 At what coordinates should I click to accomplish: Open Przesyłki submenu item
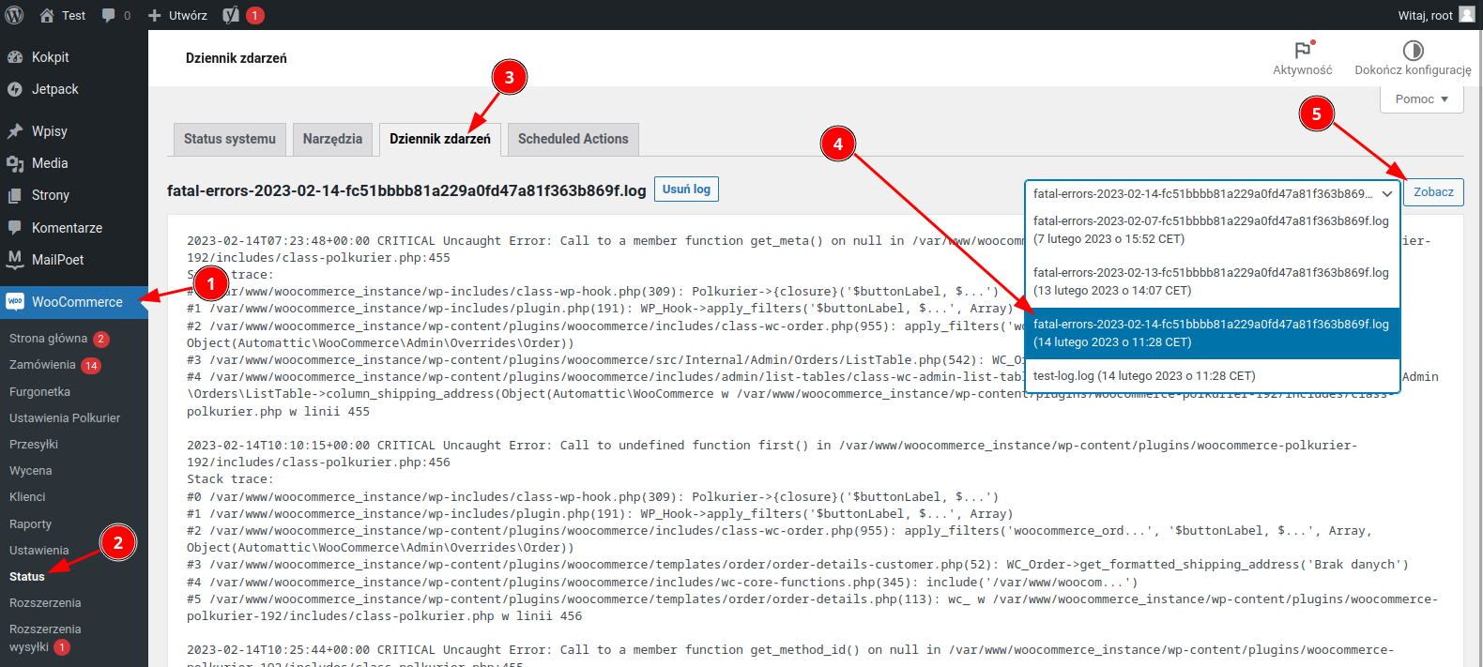(x=34, y=445)
